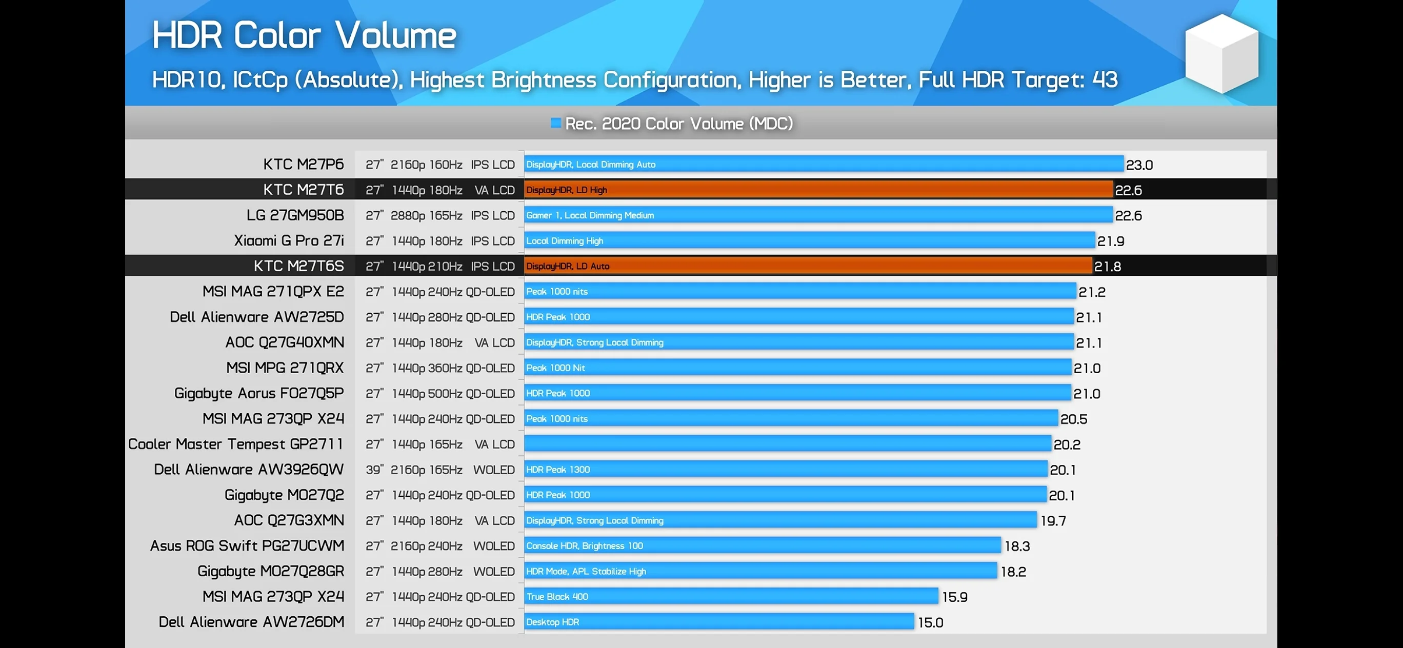Click the "KTC M27P6" monitor name
1403x648 pixels.
pos(304,165)
